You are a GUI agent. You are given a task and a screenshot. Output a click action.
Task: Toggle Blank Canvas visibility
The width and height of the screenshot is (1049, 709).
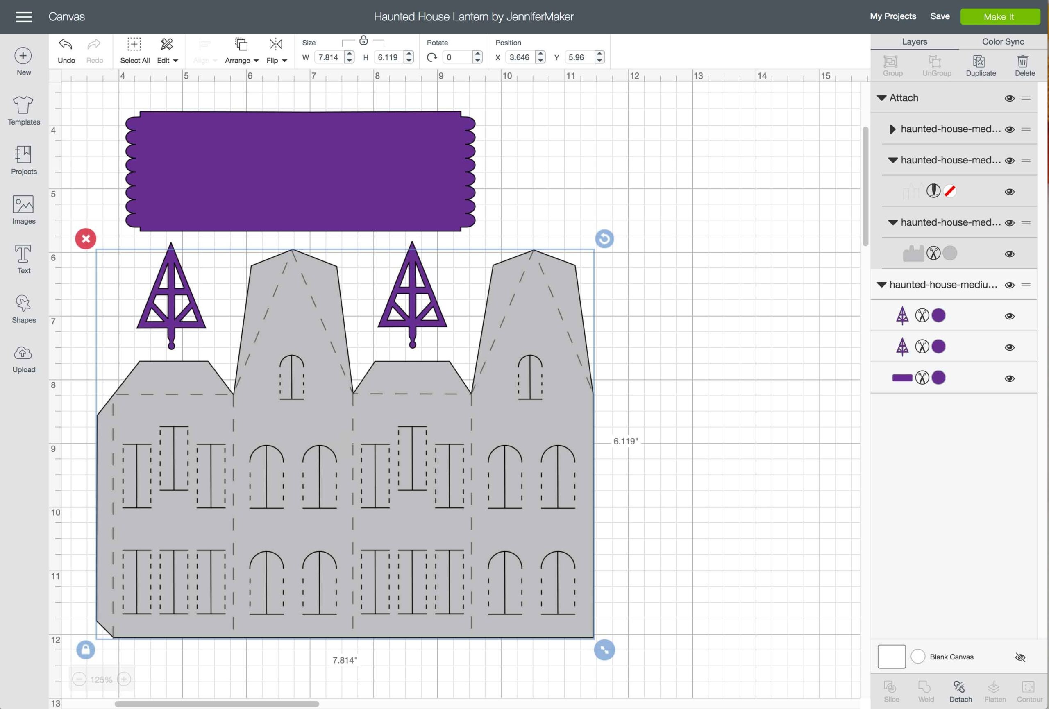tap(1020, 657)
